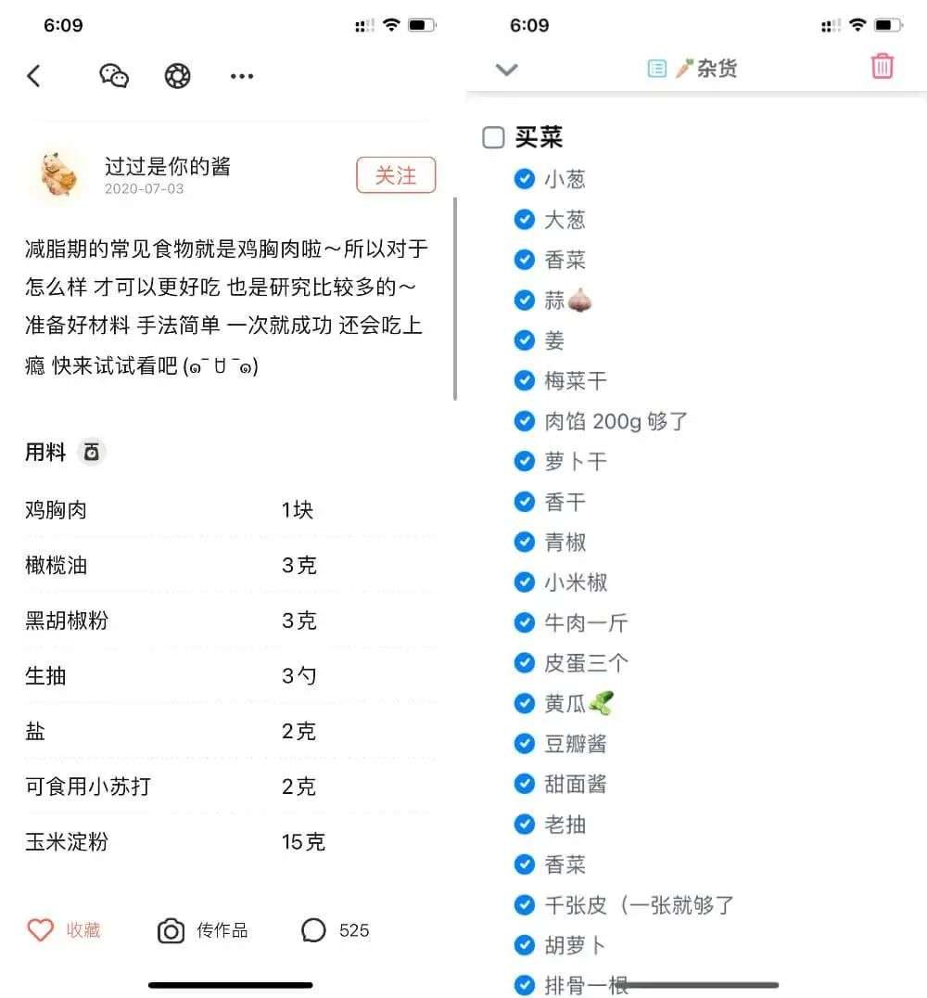Uncheck the 豆瓣酱 item

click(x=525, y=744)
